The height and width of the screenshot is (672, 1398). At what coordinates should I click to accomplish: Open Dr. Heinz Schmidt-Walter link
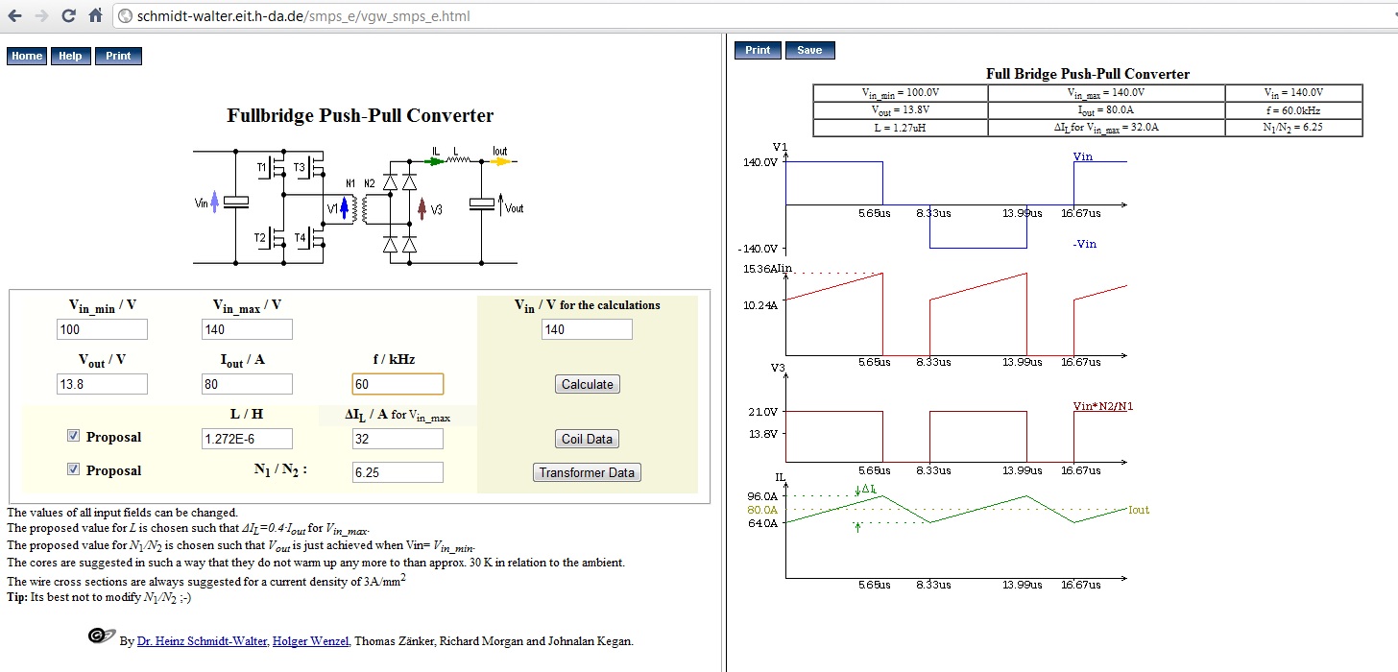pyautogui.click(x=202, y=641)
